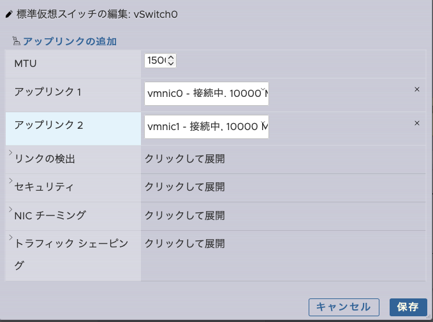
Task: Select the アップリンク 2 label
Action: [48, 126]
